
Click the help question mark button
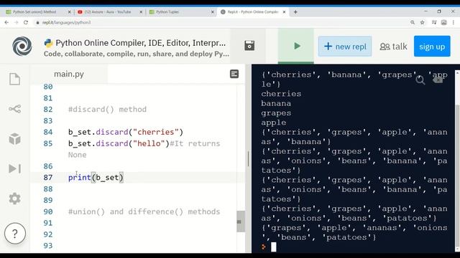tap(15, 233)
